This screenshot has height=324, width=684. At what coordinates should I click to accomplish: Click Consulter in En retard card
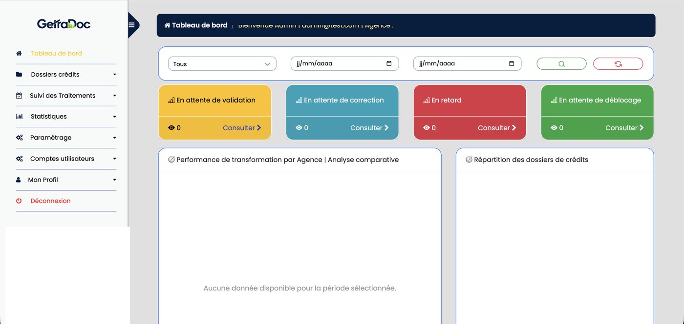(497, 128)
